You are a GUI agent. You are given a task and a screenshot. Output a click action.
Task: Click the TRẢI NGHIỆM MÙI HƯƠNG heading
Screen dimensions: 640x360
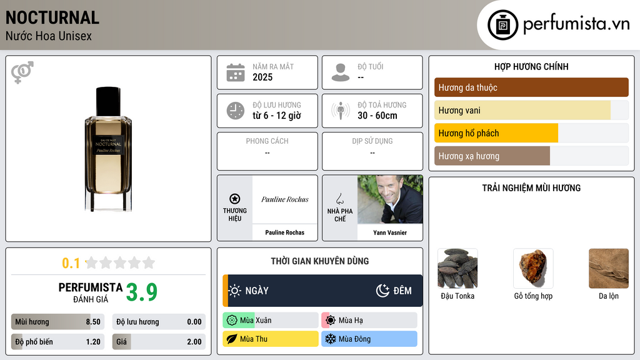531,188
